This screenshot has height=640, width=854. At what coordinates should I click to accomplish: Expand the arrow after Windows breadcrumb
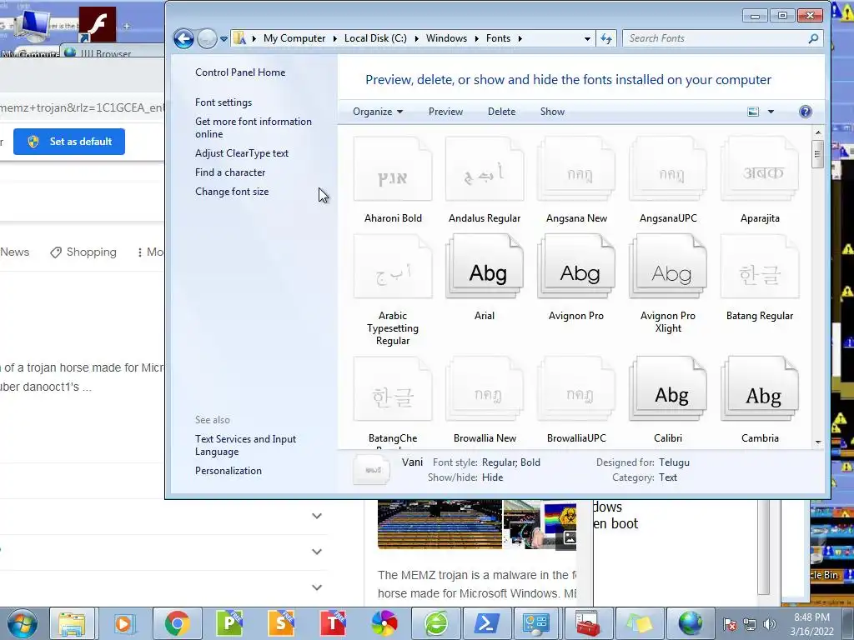(476, 38)
